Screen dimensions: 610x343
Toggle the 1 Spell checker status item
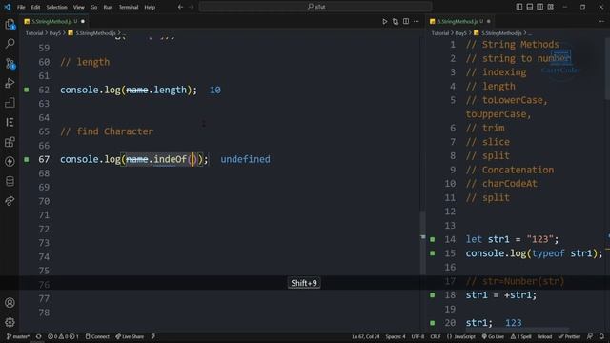(x=520, y=336)
